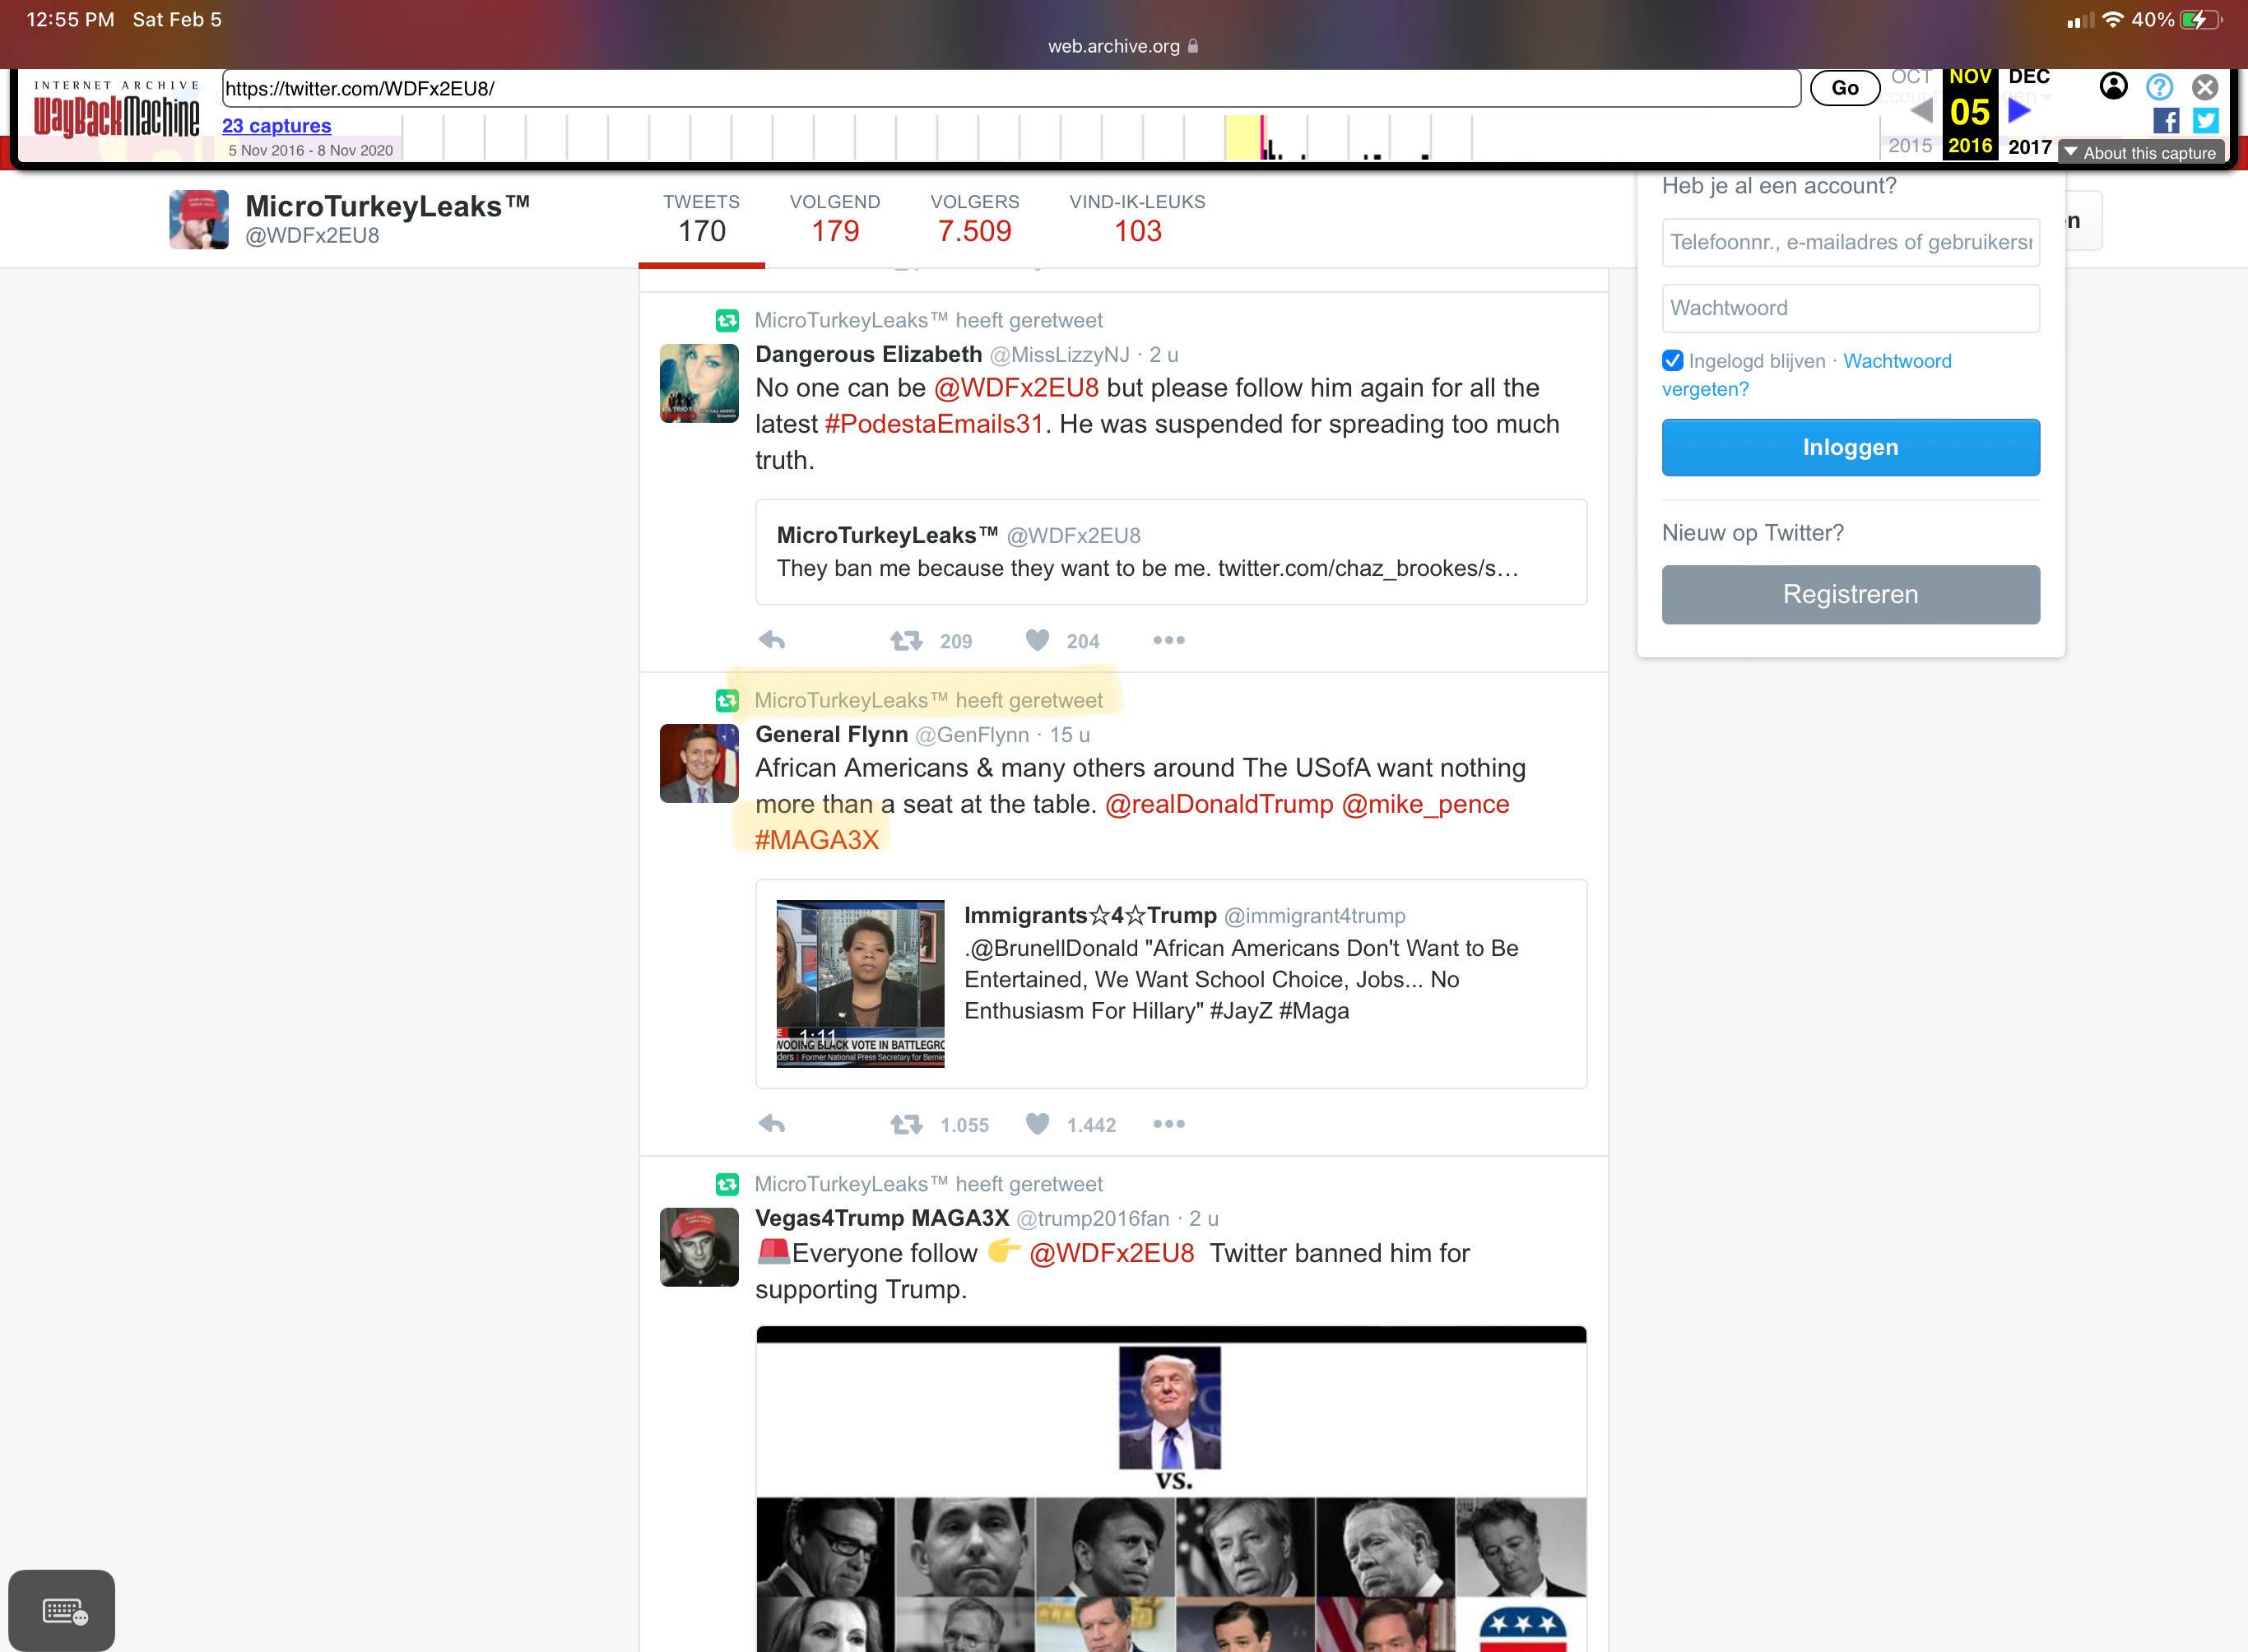Share capture on Facebook icon
This screenshot has width=2248, height=1652.
click(2166, 121)
